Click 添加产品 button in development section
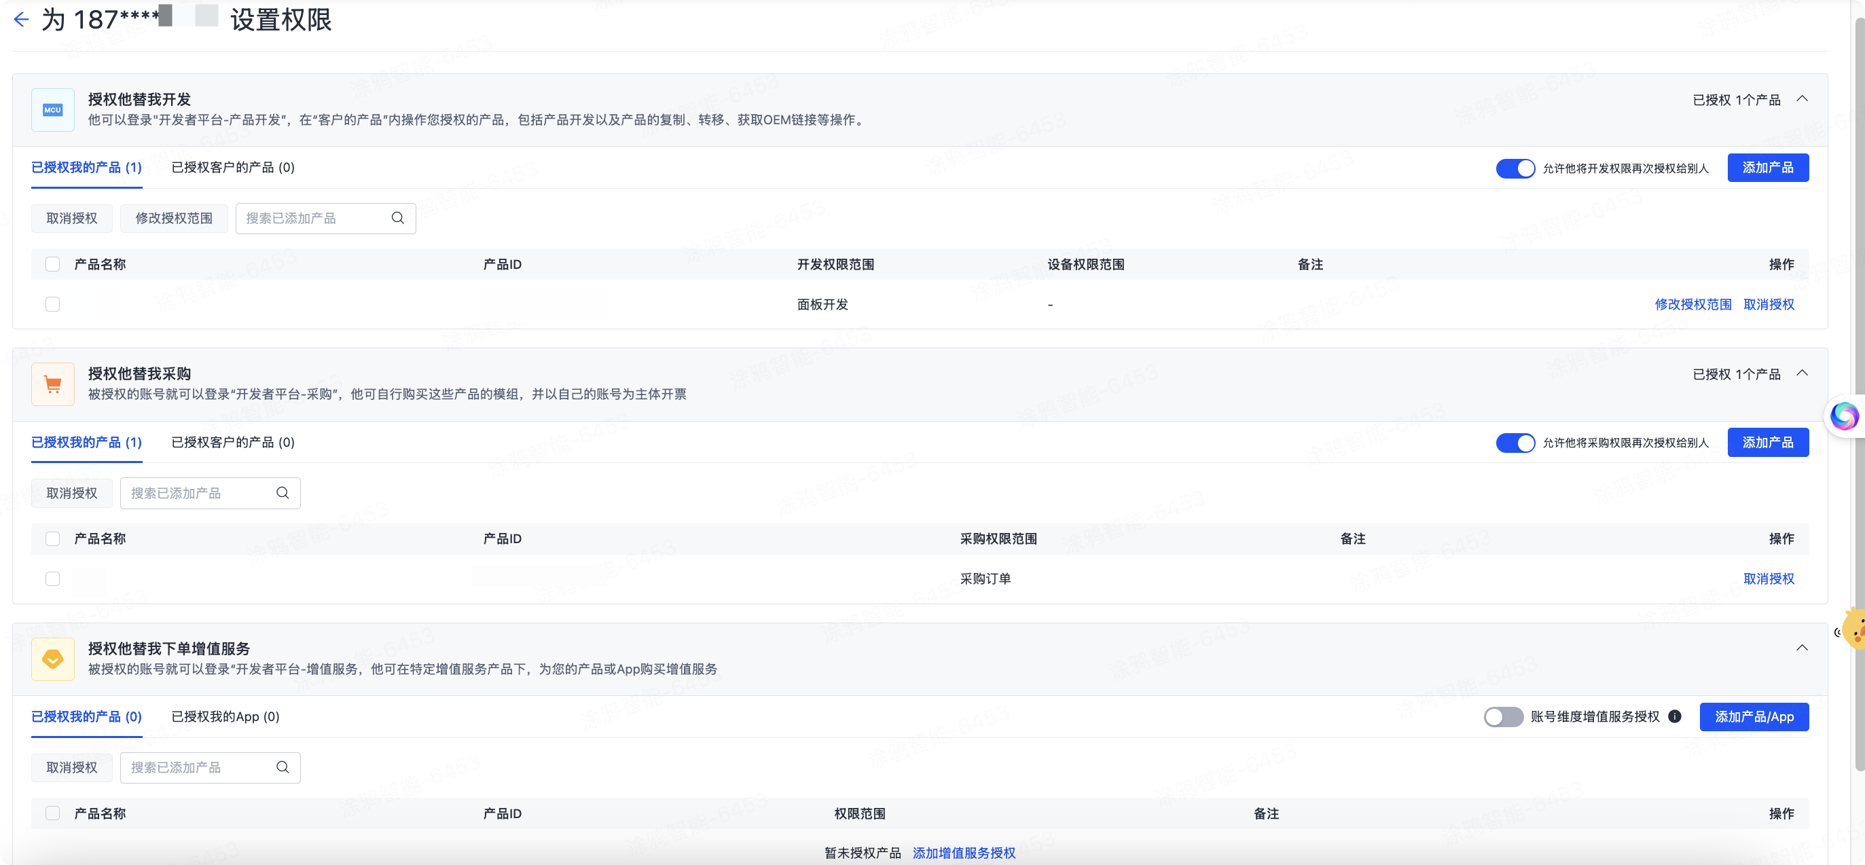The width and height of the screenshot is (1865, 865). tap(1767, 167)
